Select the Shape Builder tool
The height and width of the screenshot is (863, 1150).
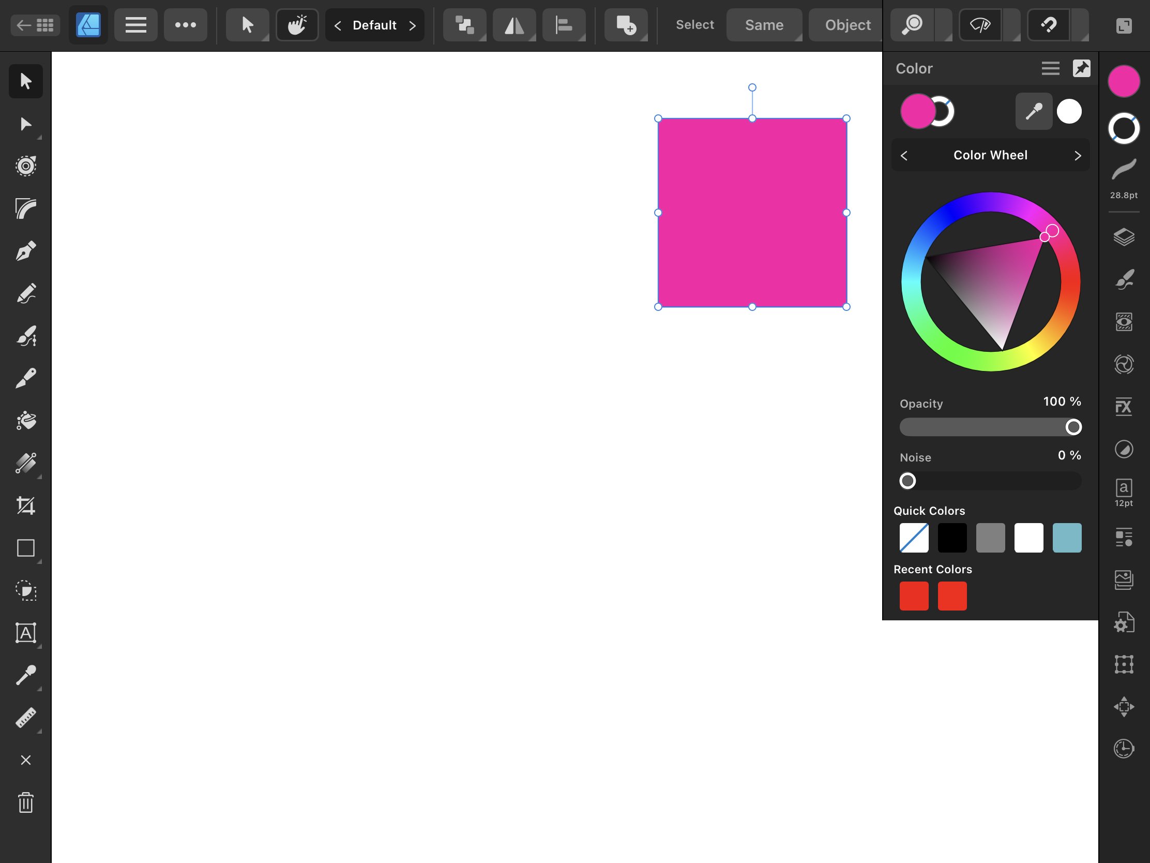tap(25, 590)
